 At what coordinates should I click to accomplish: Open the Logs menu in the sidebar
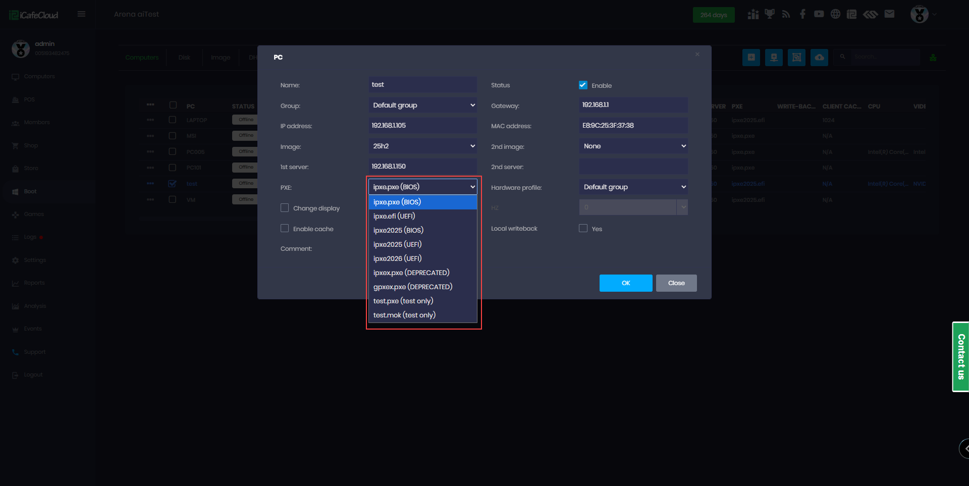(29, 237)
